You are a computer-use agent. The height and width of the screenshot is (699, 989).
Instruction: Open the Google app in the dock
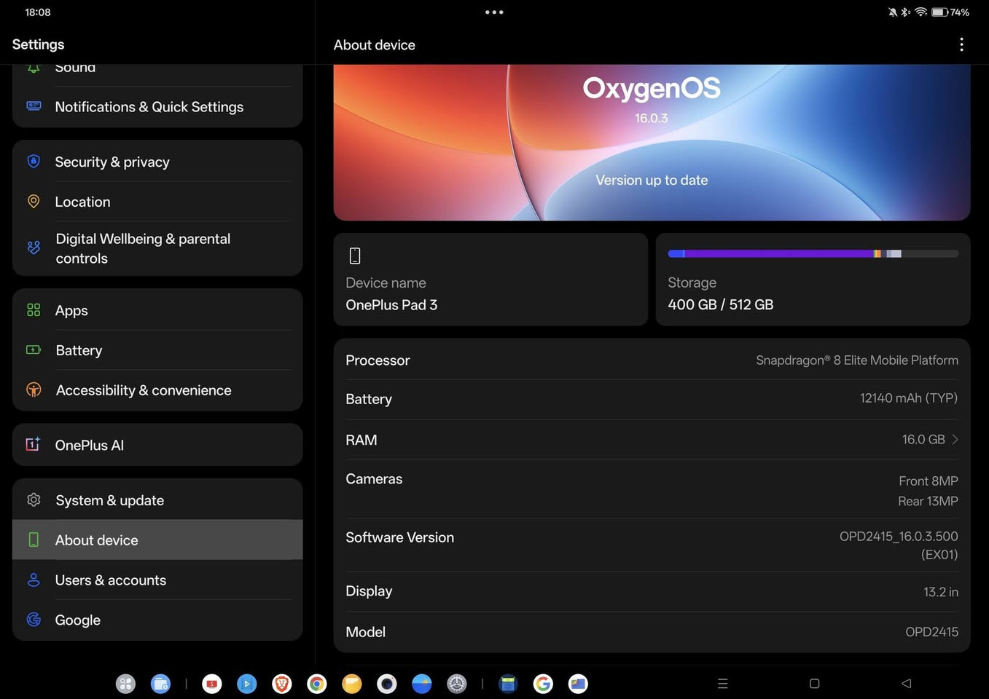coord(543,684)
